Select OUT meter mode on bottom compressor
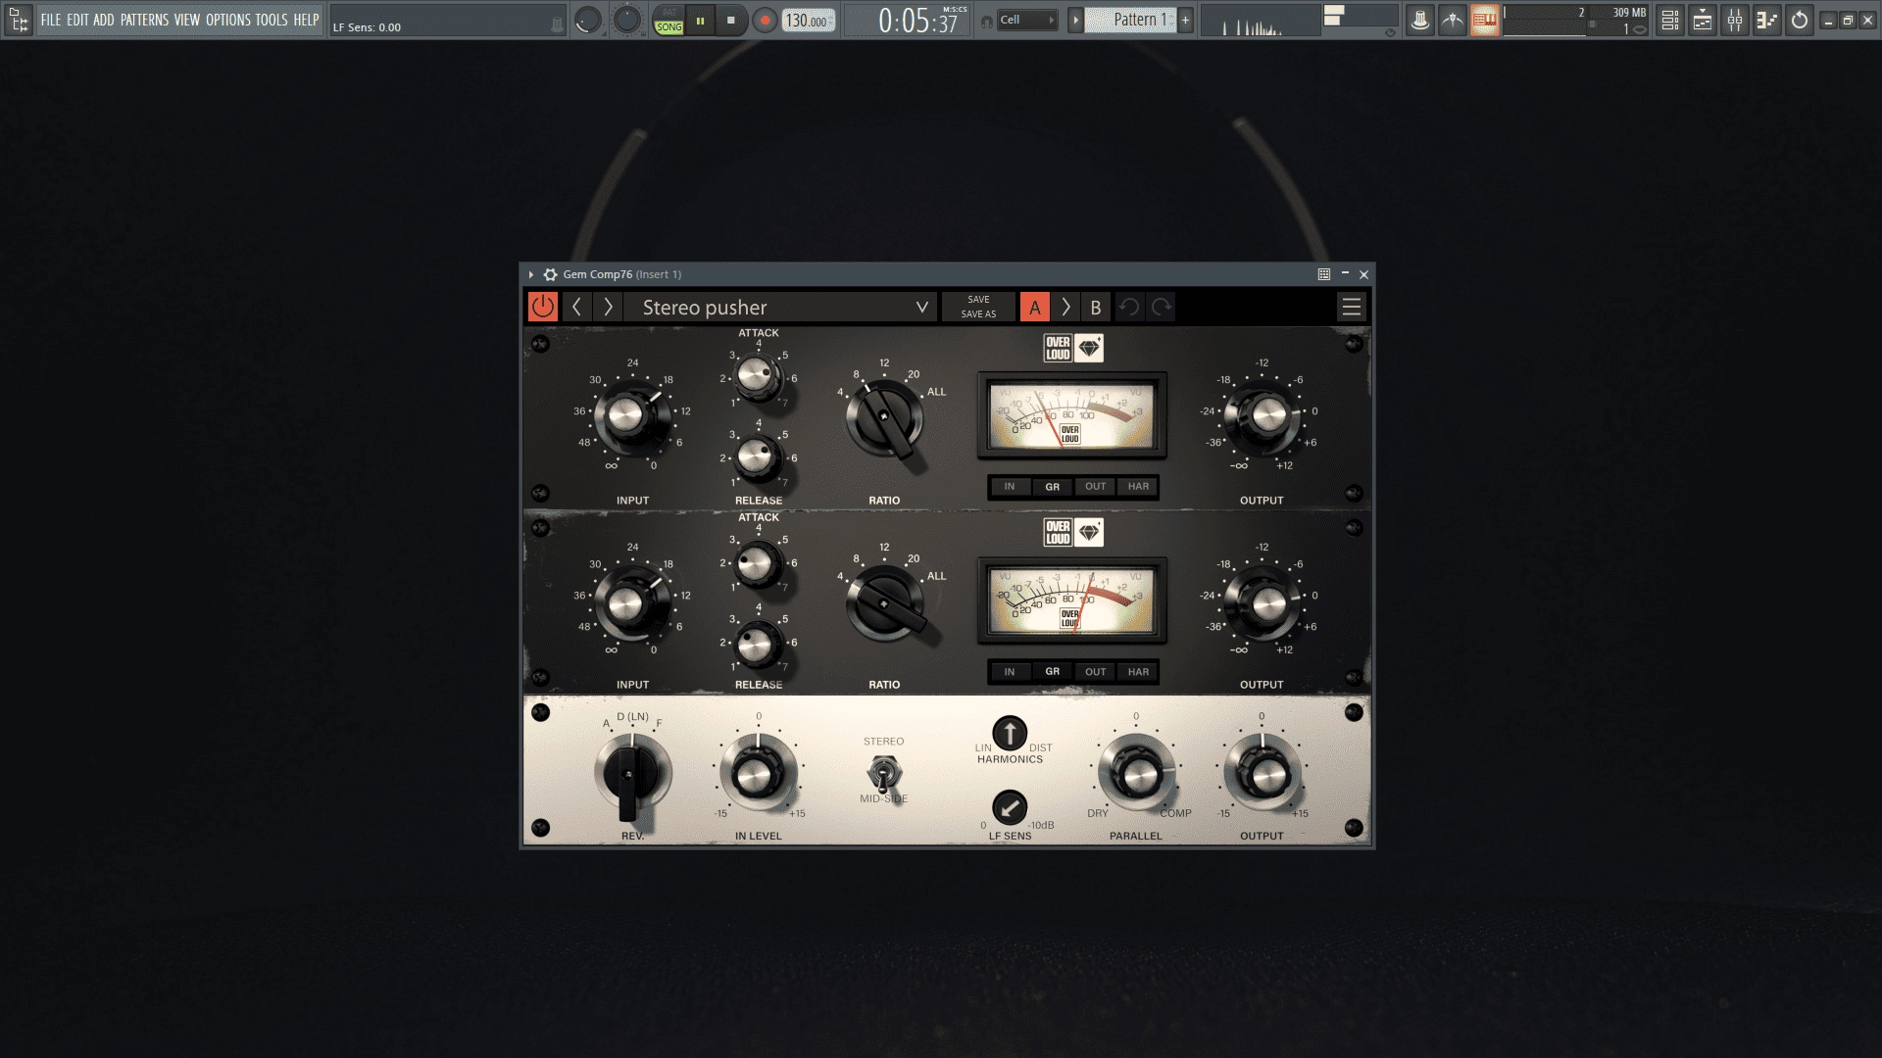This screenshot has width=1882, height=1058. pos(1095,672)
